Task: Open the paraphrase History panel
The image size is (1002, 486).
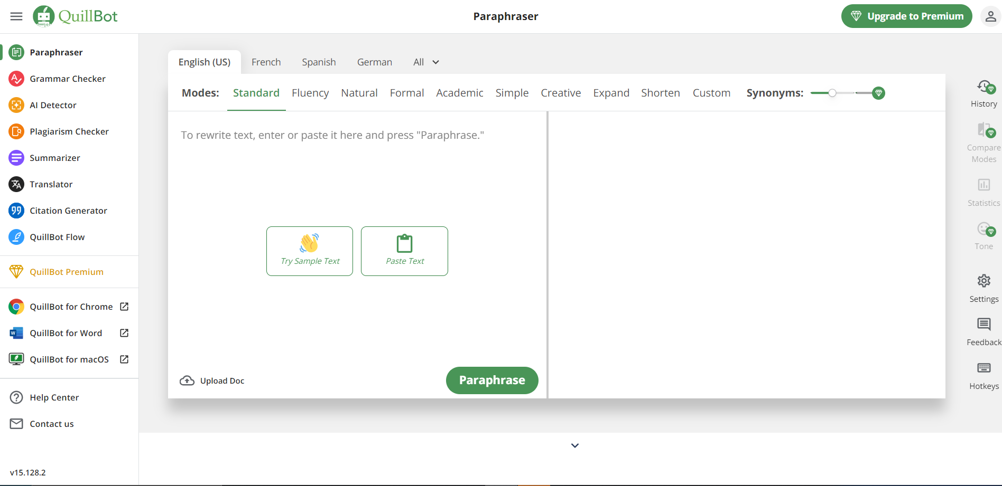Action: (984, 93)
